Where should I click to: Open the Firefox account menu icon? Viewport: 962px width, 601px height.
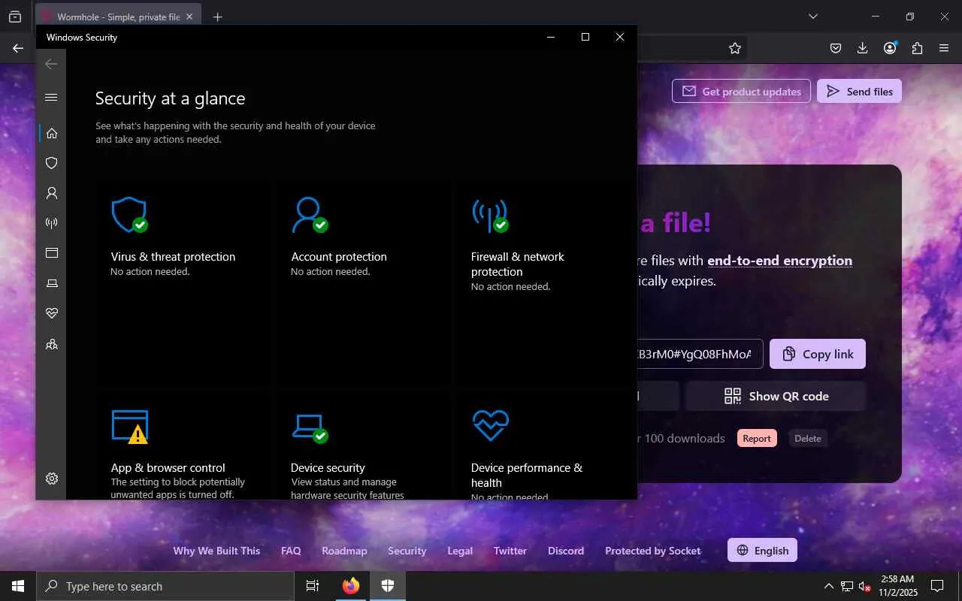(890, 48)
